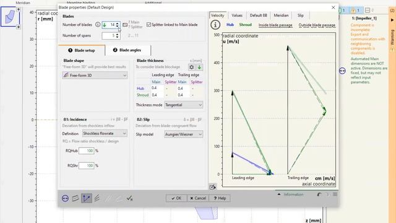Screen dimensions: 396x223
Task: Click plus icon below impeller thumbnail
Action: point(18,27)
